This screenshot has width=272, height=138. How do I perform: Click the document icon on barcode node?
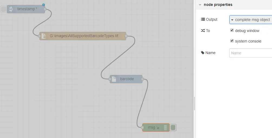click(x=114, y=79)
